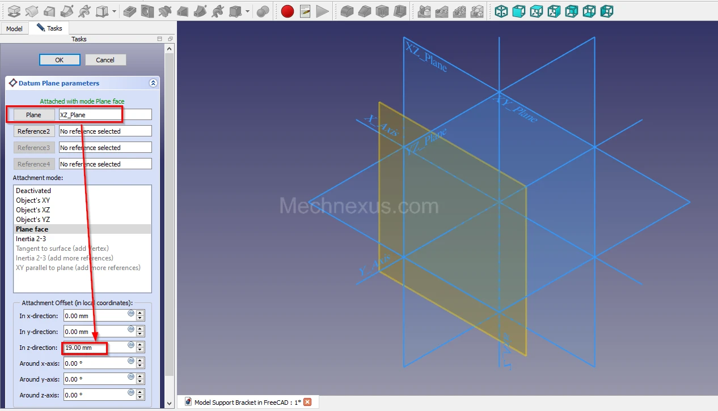The image size is (718, 411).
Task: Select the Subtractive Helix tool
Action: click(x=218, y=11)
